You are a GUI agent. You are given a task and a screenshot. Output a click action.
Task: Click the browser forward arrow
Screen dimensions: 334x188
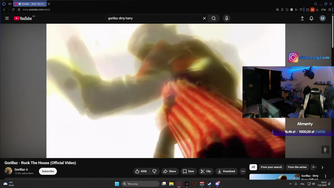(x=9, y=10)
